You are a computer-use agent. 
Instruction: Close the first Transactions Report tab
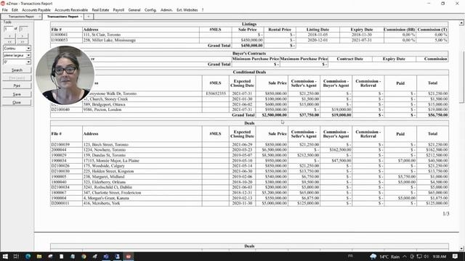coord(39,17)
